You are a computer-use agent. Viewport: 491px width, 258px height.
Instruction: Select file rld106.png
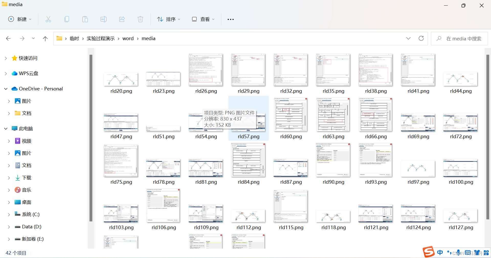tap(164, 209)
